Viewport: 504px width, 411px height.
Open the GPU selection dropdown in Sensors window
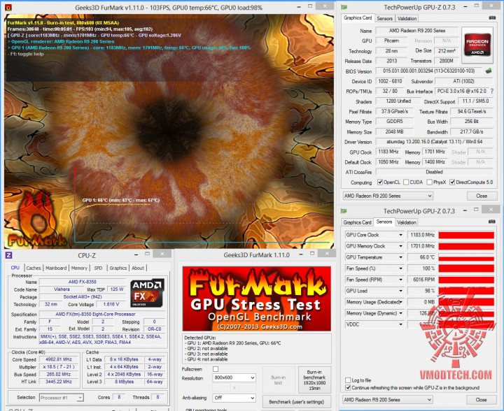click(388, 400)
